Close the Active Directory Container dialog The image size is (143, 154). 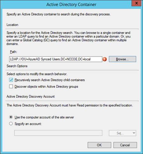(x=136, y=3)
